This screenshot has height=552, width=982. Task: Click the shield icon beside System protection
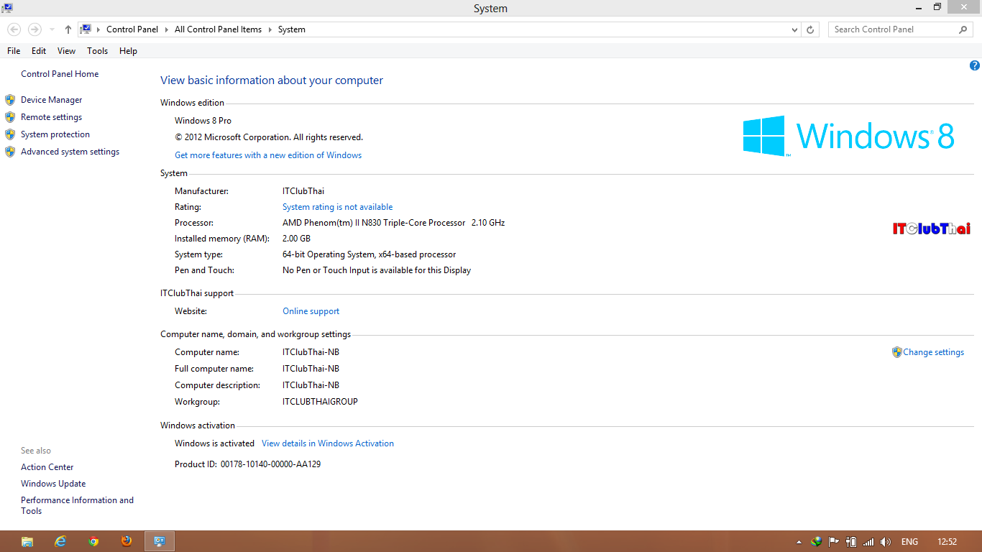(10, 134)
